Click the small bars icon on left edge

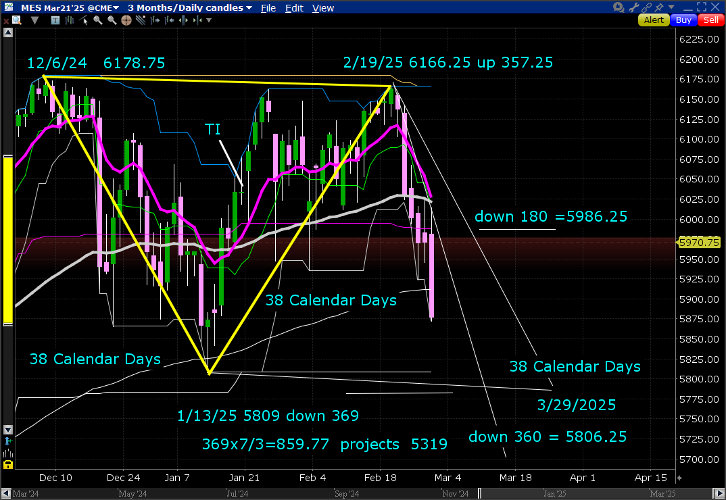pyautogui.click(x=8, y=453)
